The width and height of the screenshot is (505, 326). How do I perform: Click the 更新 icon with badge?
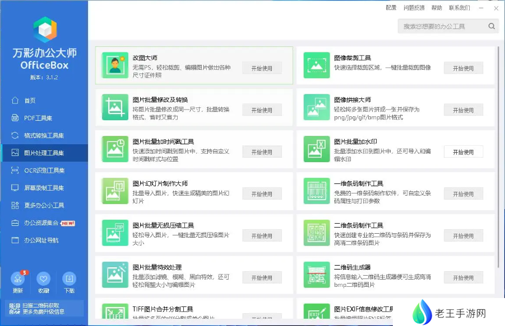point(17,279)
